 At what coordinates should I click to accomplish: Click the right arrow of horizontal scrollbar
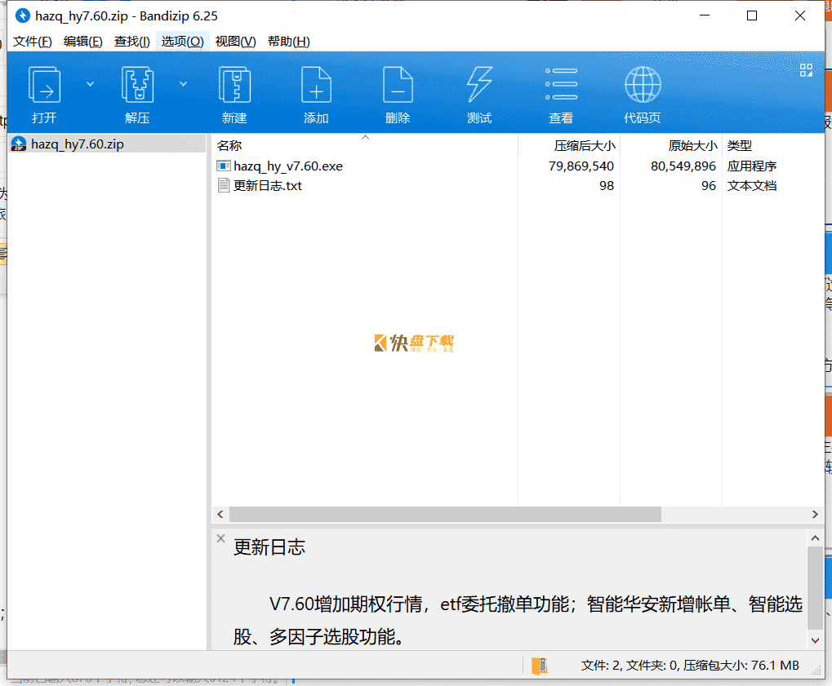815,514
